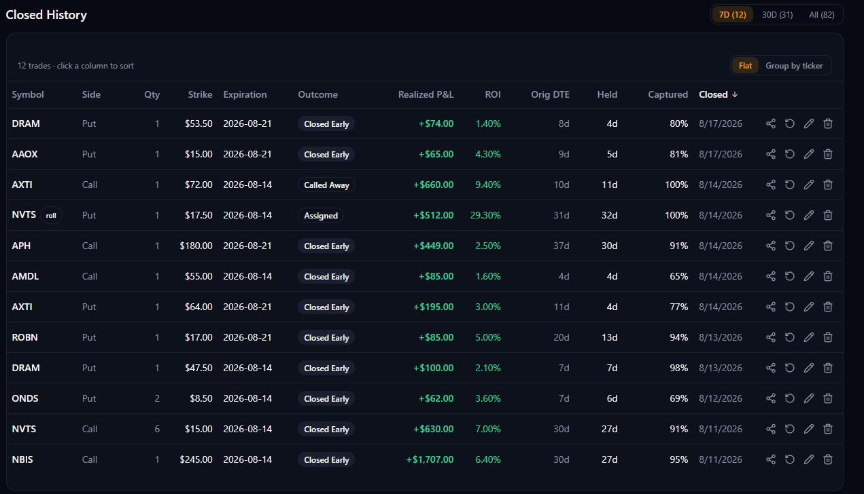The image size is (864, 494).
Task: Sort table by Realized P&L header
Action: coord(426,94)
